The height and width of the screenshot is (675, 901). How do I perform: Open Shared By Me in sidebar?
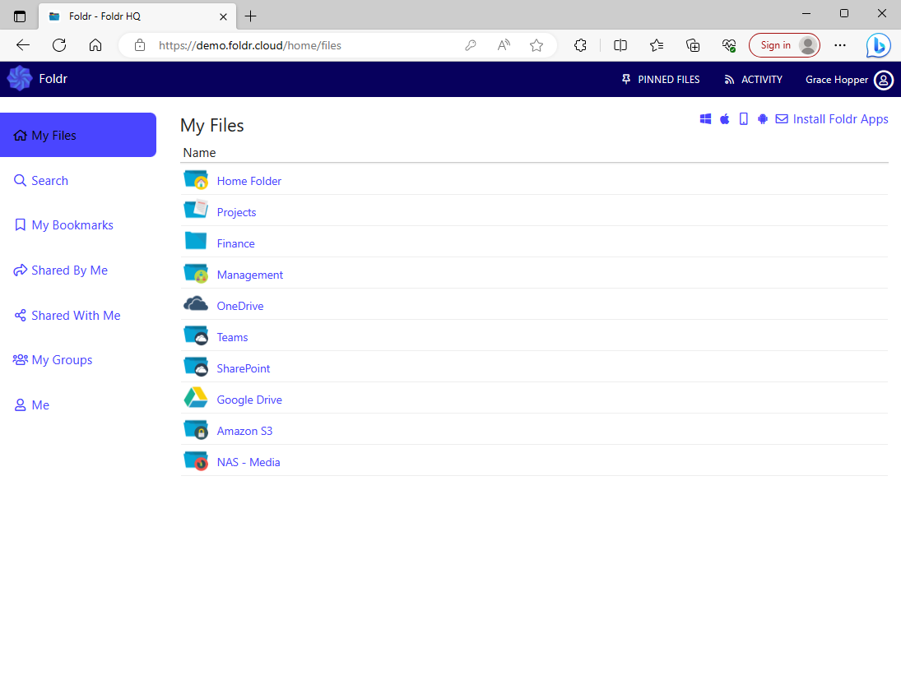click(x=60, y=270)
